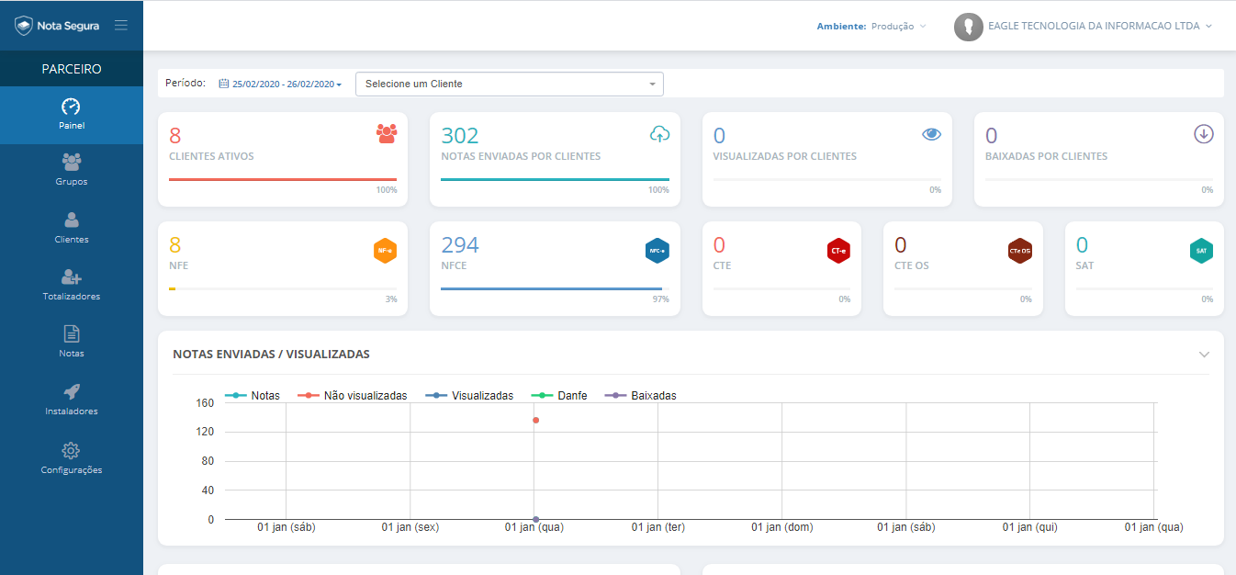Open Painel dashboard from sidebar

72,114
